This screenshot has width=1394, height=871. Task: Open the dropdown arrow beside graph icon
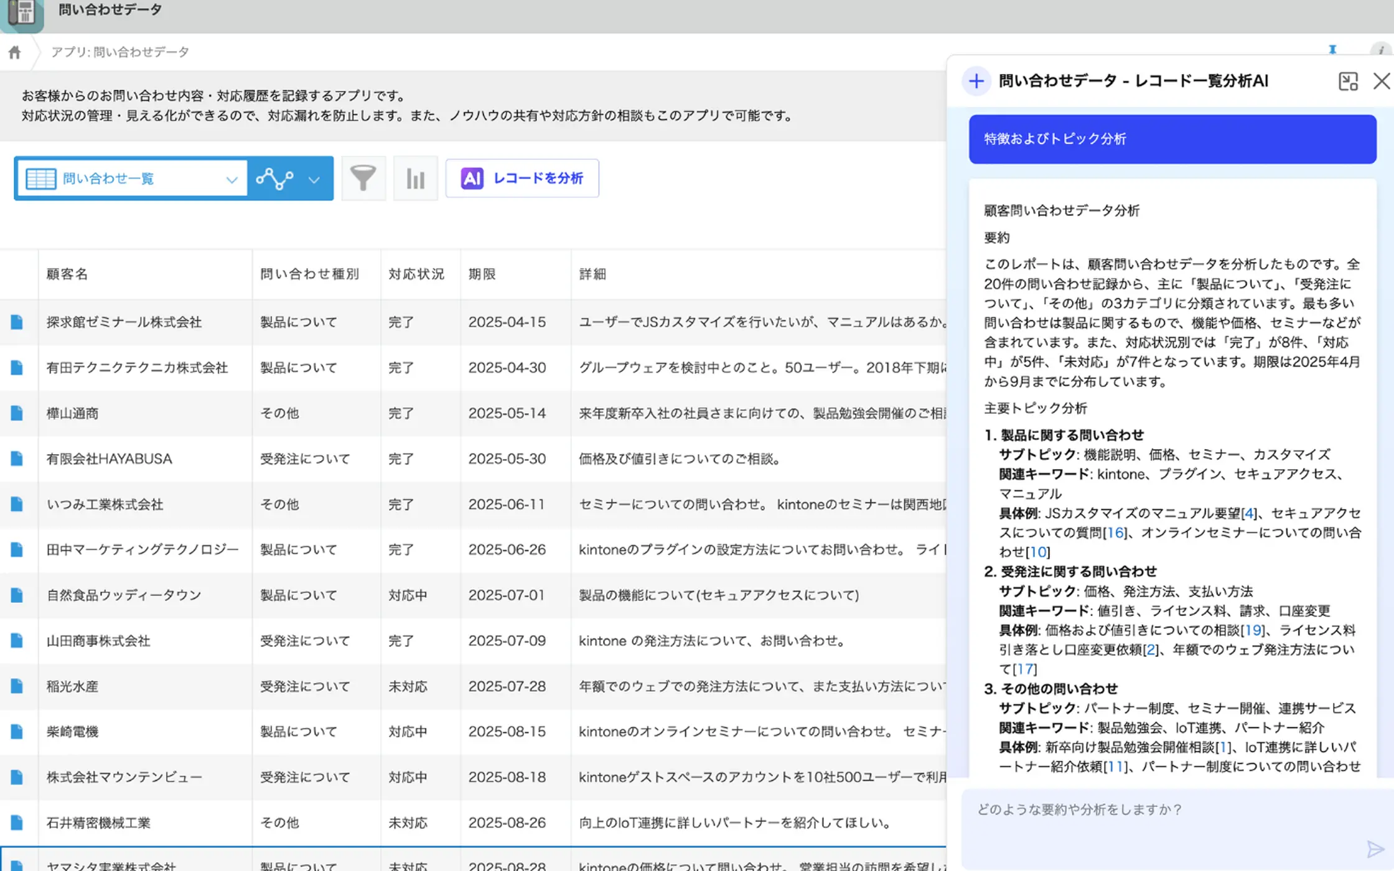tap(314, 180)
